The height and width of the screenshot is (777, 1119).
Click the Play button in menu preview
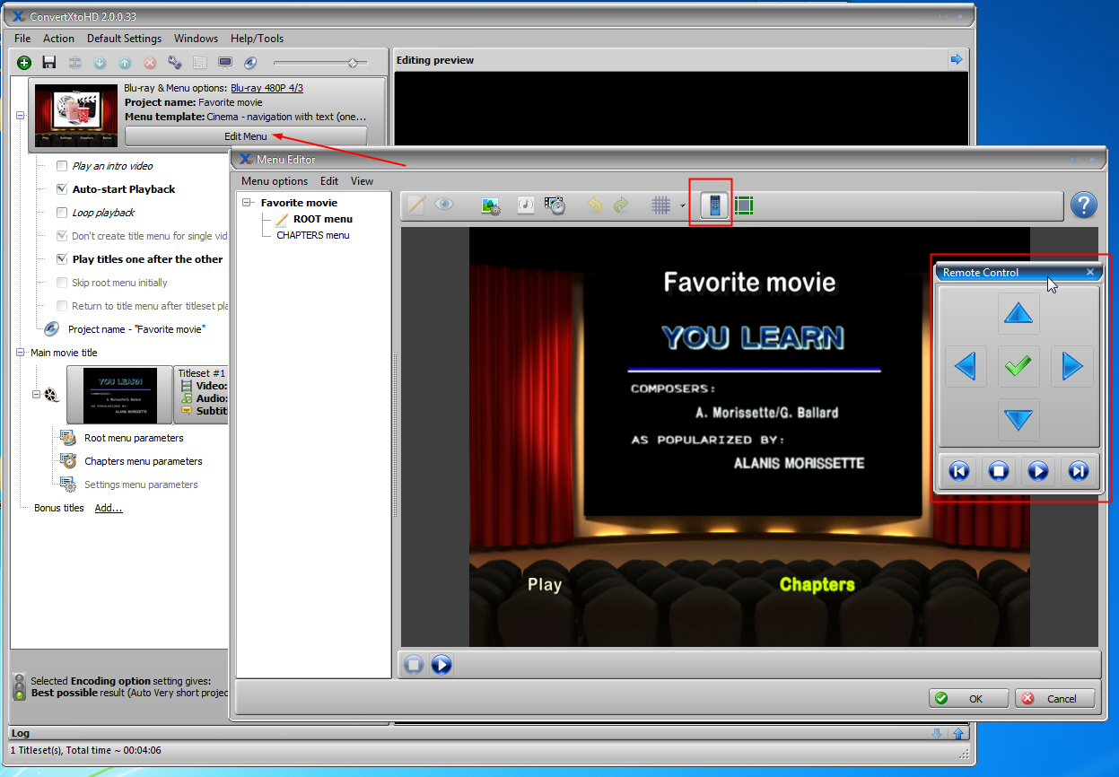point(544,585)
